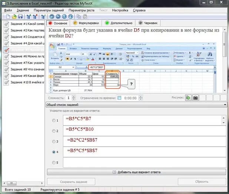The width and height of the screenshot is (229, 194).
Task: Choose radio button 3 as the correct answer
Action: [54, 141]
